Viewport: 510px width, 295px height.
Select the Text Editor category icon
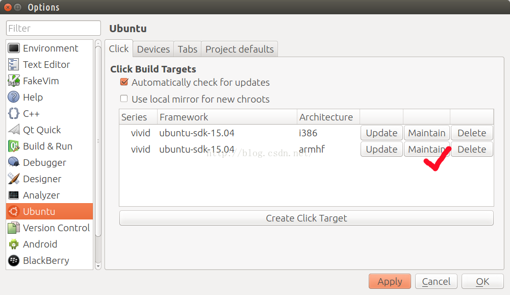pos(13,64)
